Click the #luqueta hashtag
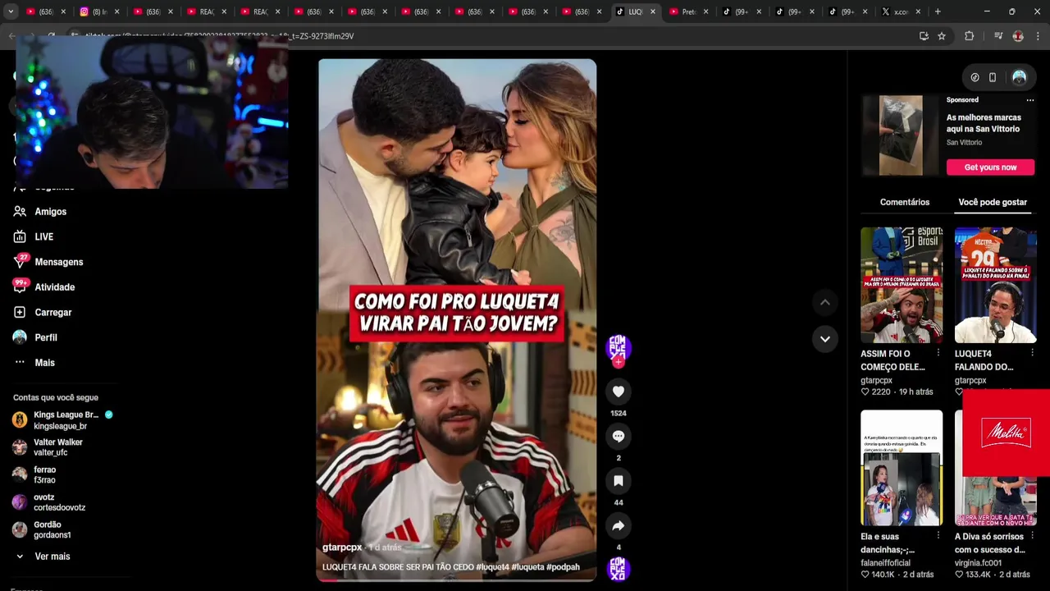 coord(527,567)
